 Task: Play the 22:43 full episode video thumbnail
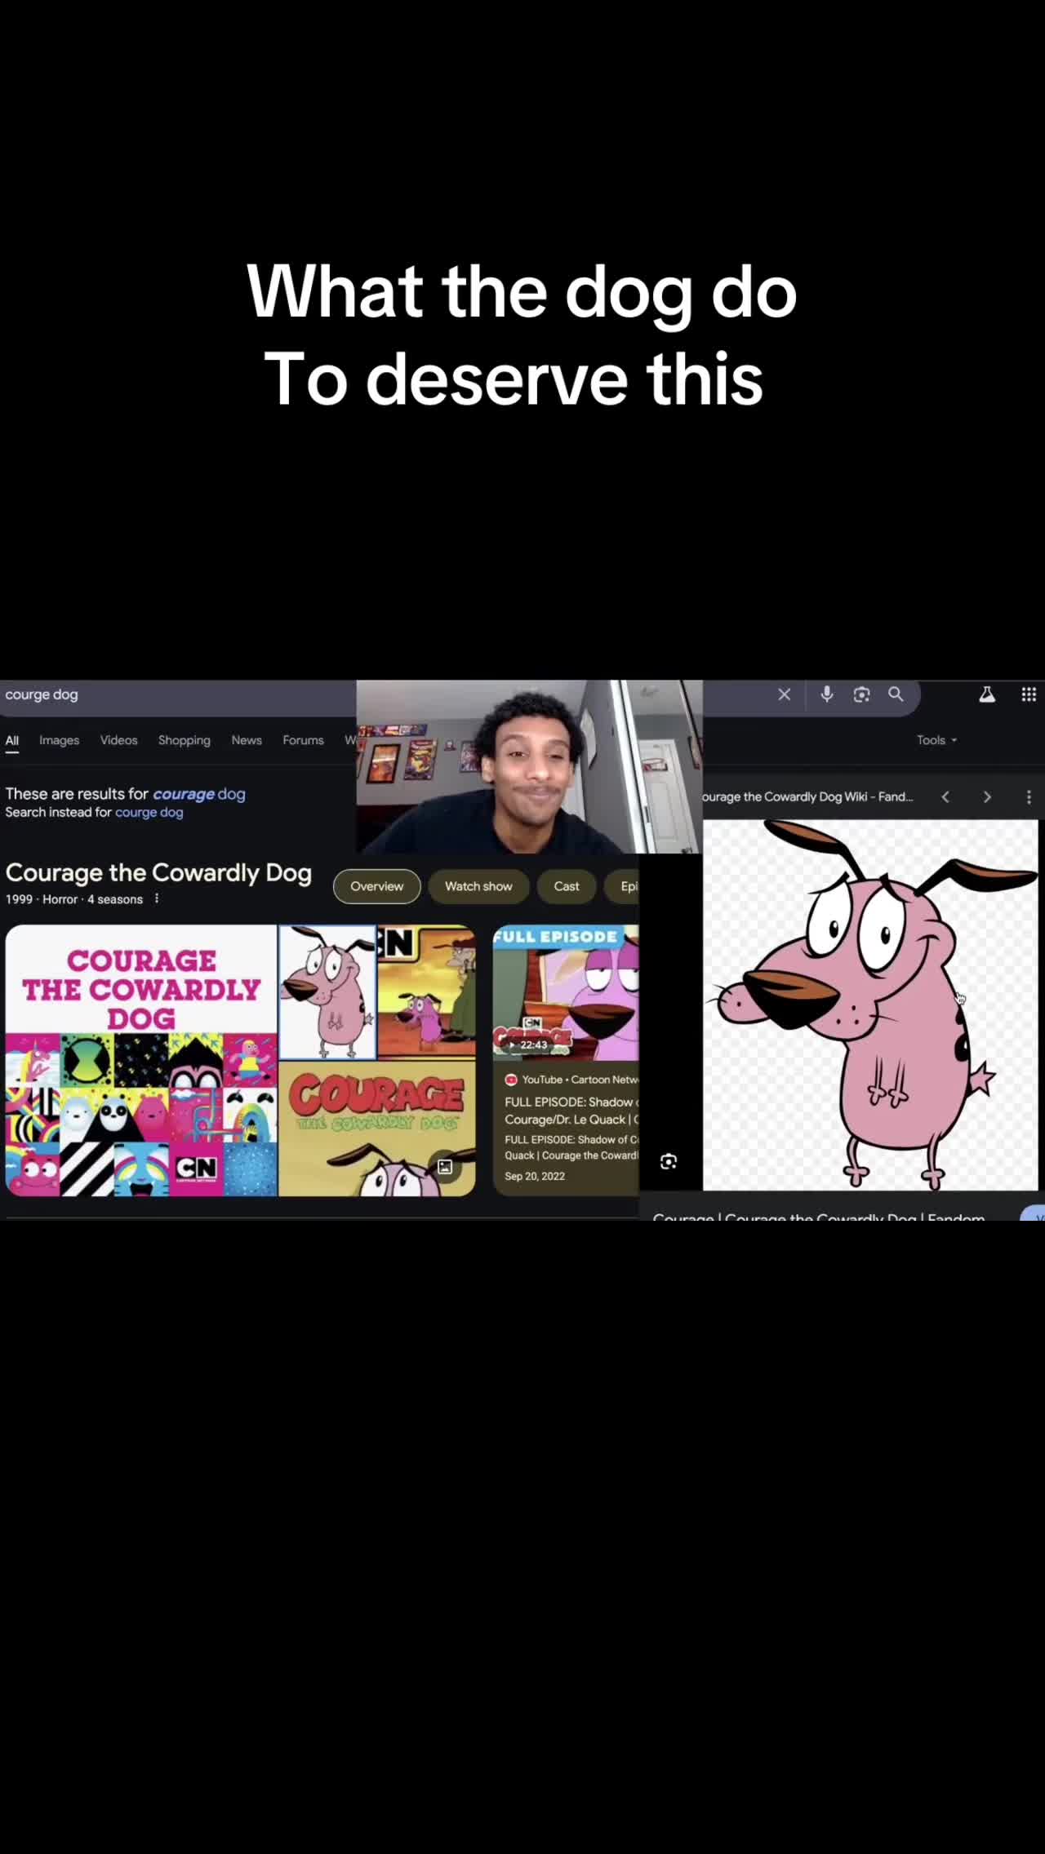click(566, 991)
